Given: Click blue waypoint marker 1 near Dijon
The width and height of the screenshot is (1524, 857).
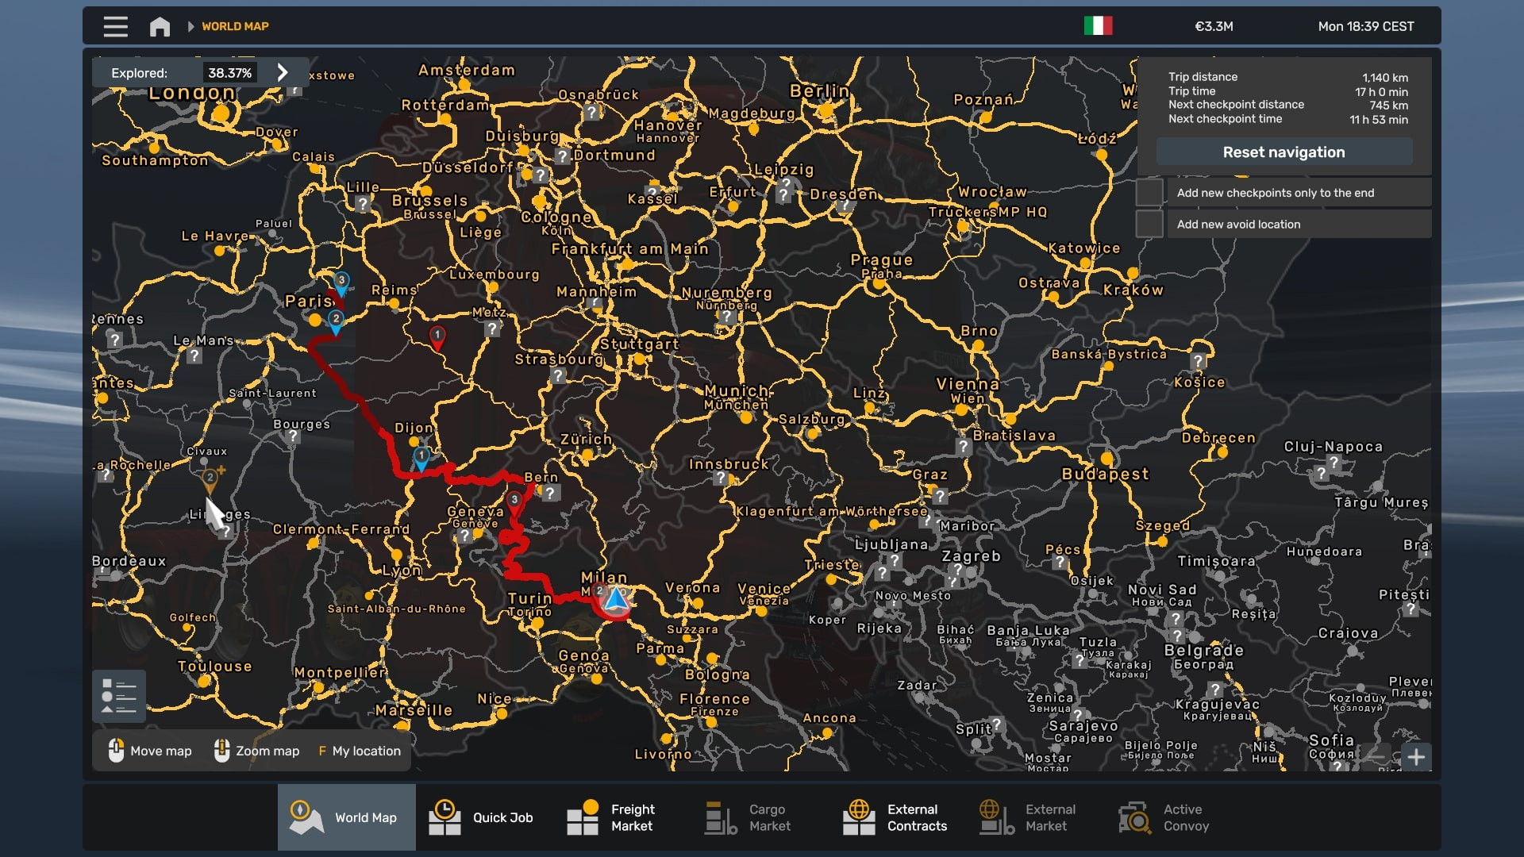Looking at the screenshot, I should point(421,458).
